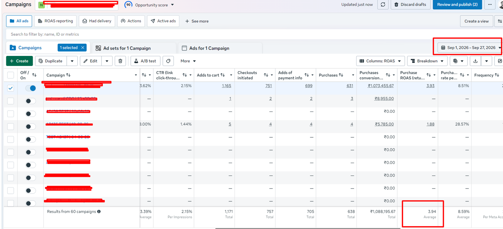Click the green Create button
The height and width of the screenshot is (229, 503).
pos(19,61)
